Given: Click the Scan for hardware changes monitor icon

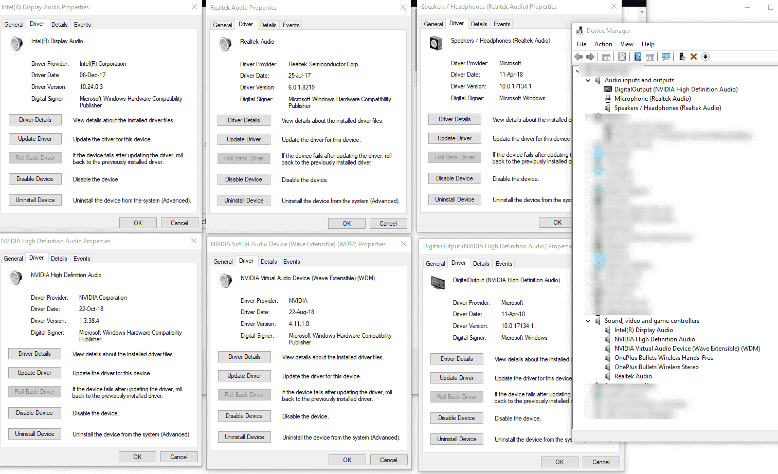Looking at the screenshot, I should pos(666,57).
